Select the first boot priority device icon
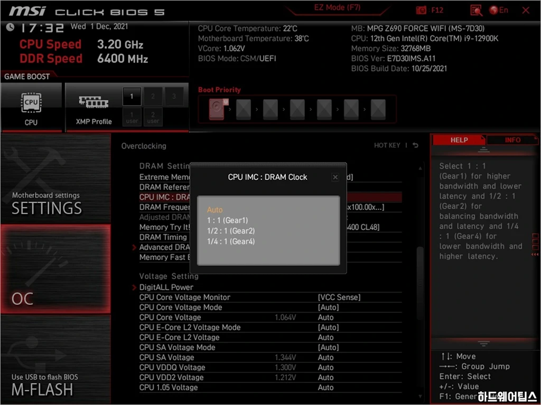This screenshot has width=541, height=405. (217, 110)
